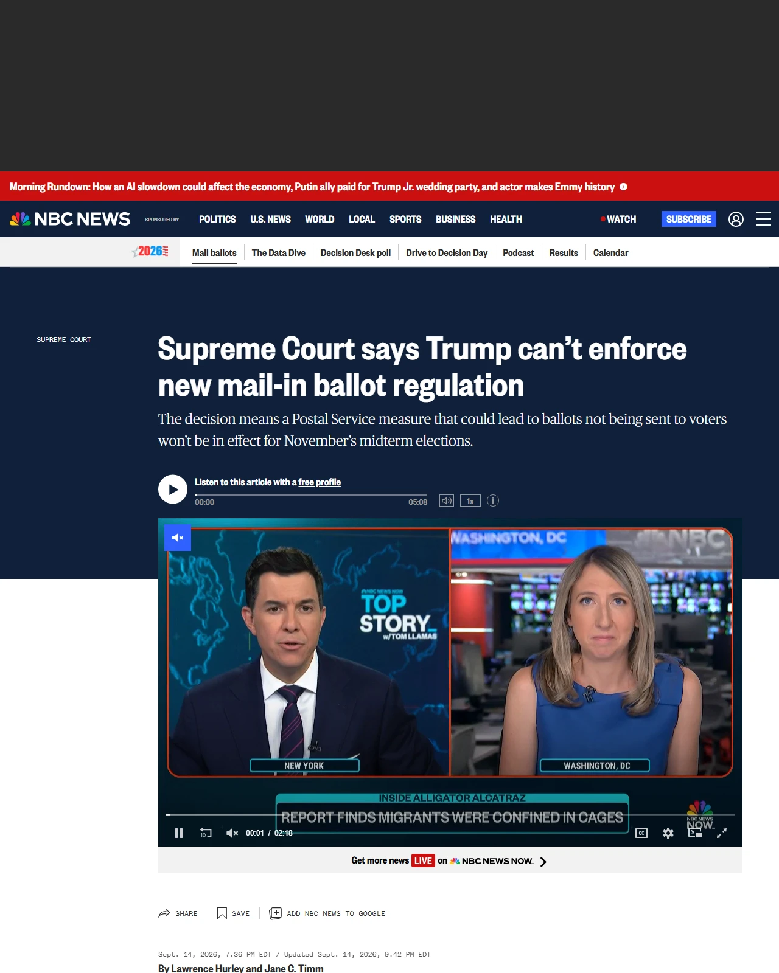Open the Local menu item

(x=362, y=219)
